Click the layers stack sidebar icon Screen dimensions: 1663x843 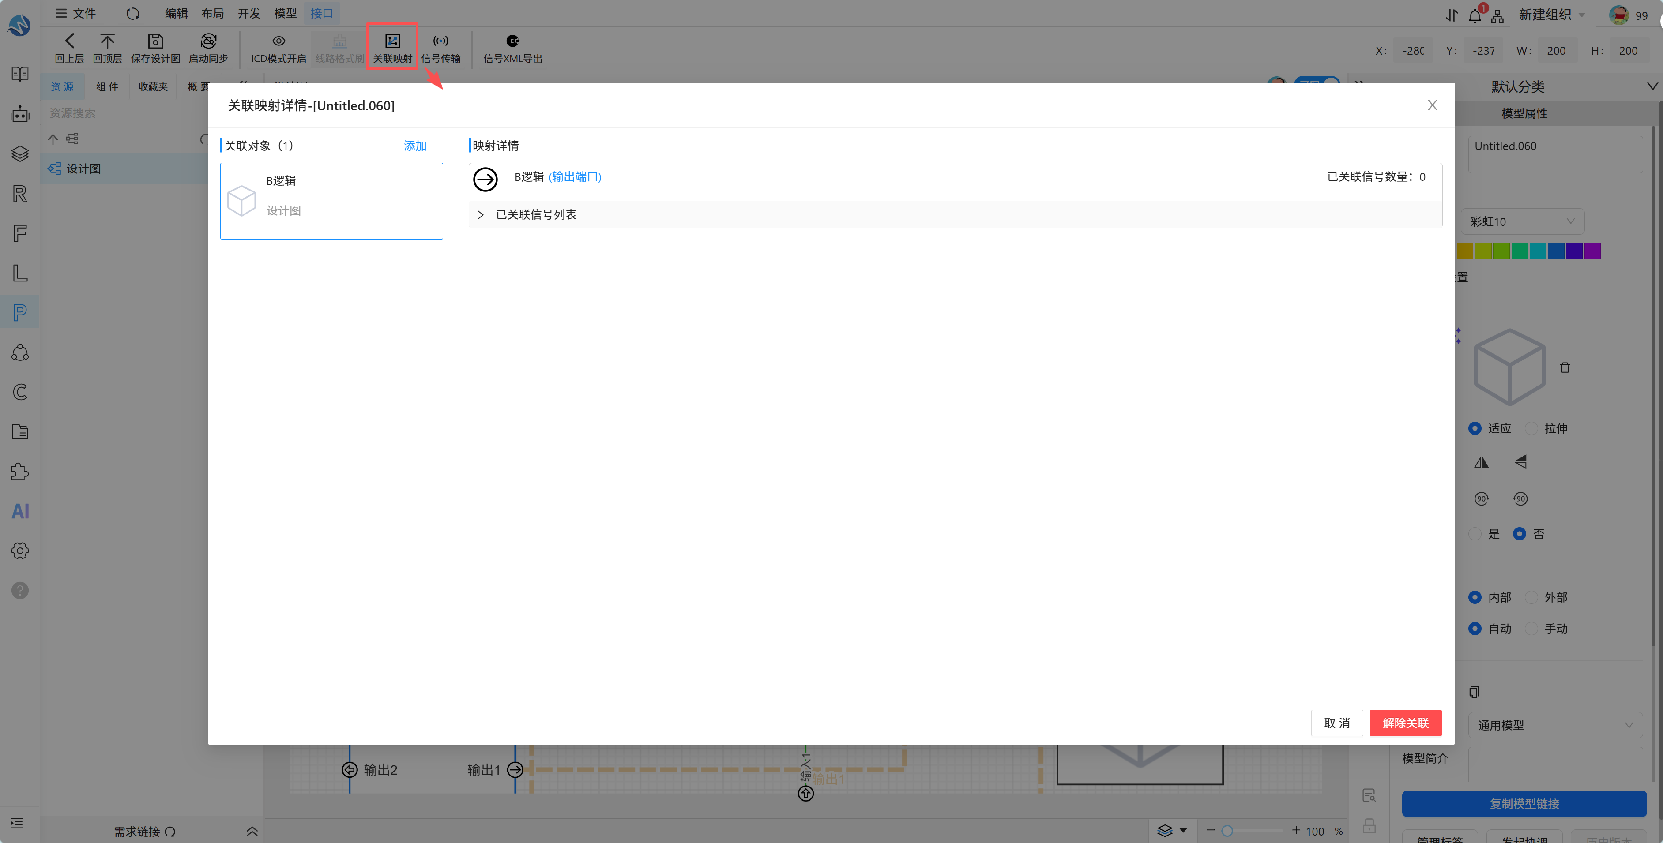[20, 154]
